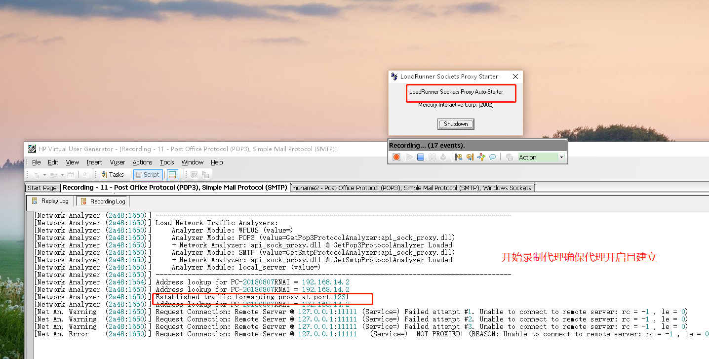Click the Open Script toolbar icon
Viewport: 709px width, 359px height.
pos(53,175)
